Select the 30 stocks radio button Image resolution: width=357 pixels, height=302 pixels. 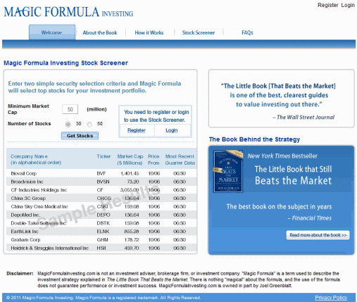tap(68, 125)
